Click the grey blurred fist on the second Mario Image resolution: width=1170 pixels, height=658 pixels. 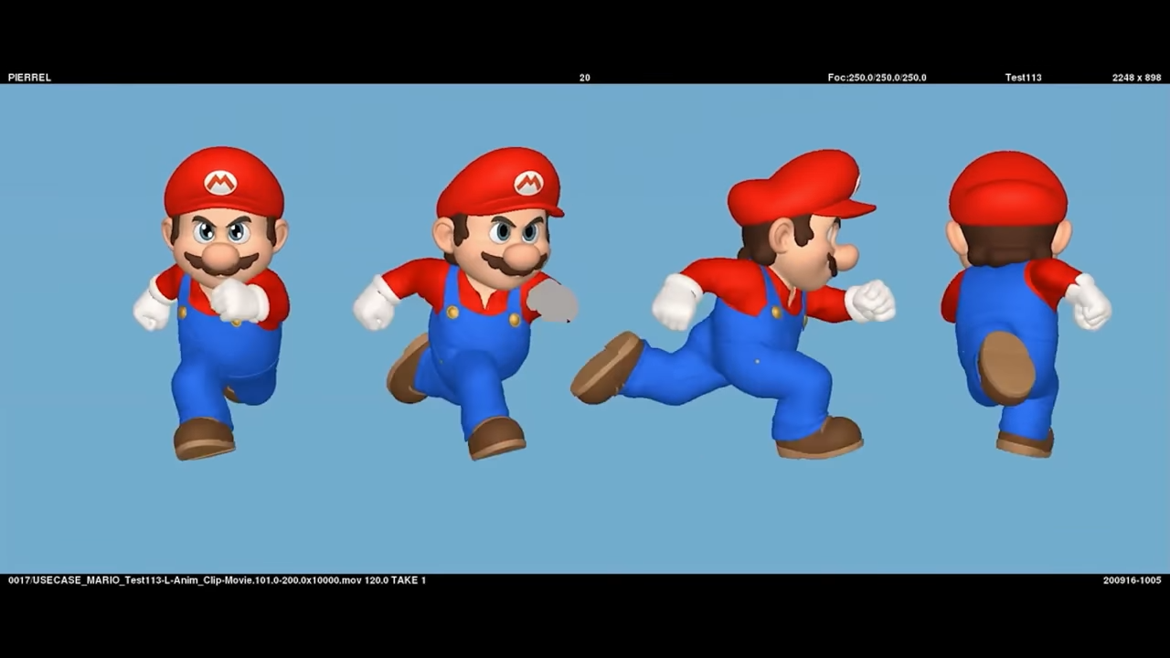point(552,302)
